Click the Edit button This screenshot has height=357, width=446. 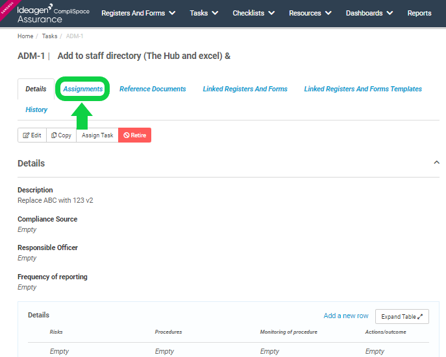pos(32,135)
